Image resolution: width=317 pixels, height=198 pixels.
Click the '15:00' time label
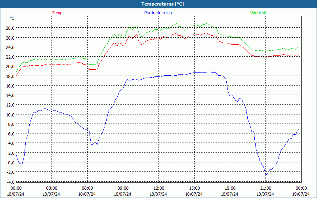(194, 188)
